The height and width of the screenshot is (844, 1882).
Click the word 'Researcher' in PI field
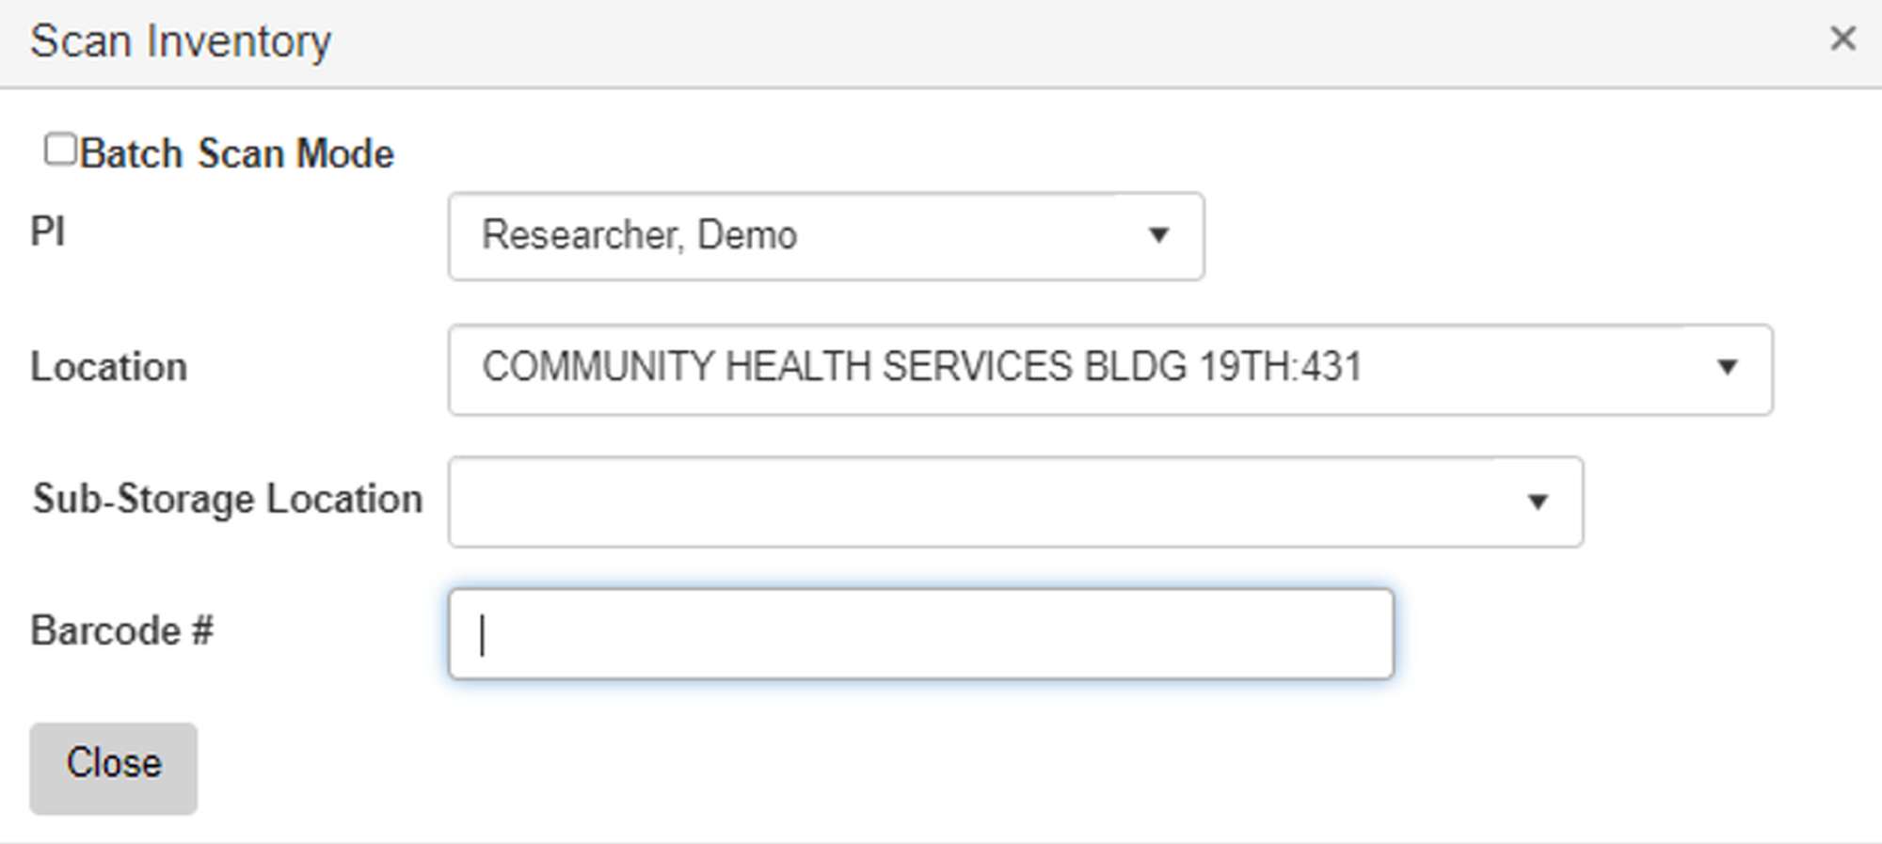click(581, 235)
